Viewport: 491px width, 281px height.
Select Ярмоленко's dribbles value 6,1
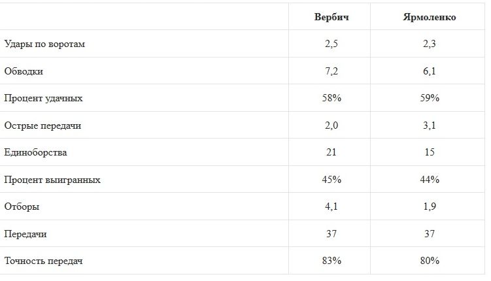tap(430, 71)
